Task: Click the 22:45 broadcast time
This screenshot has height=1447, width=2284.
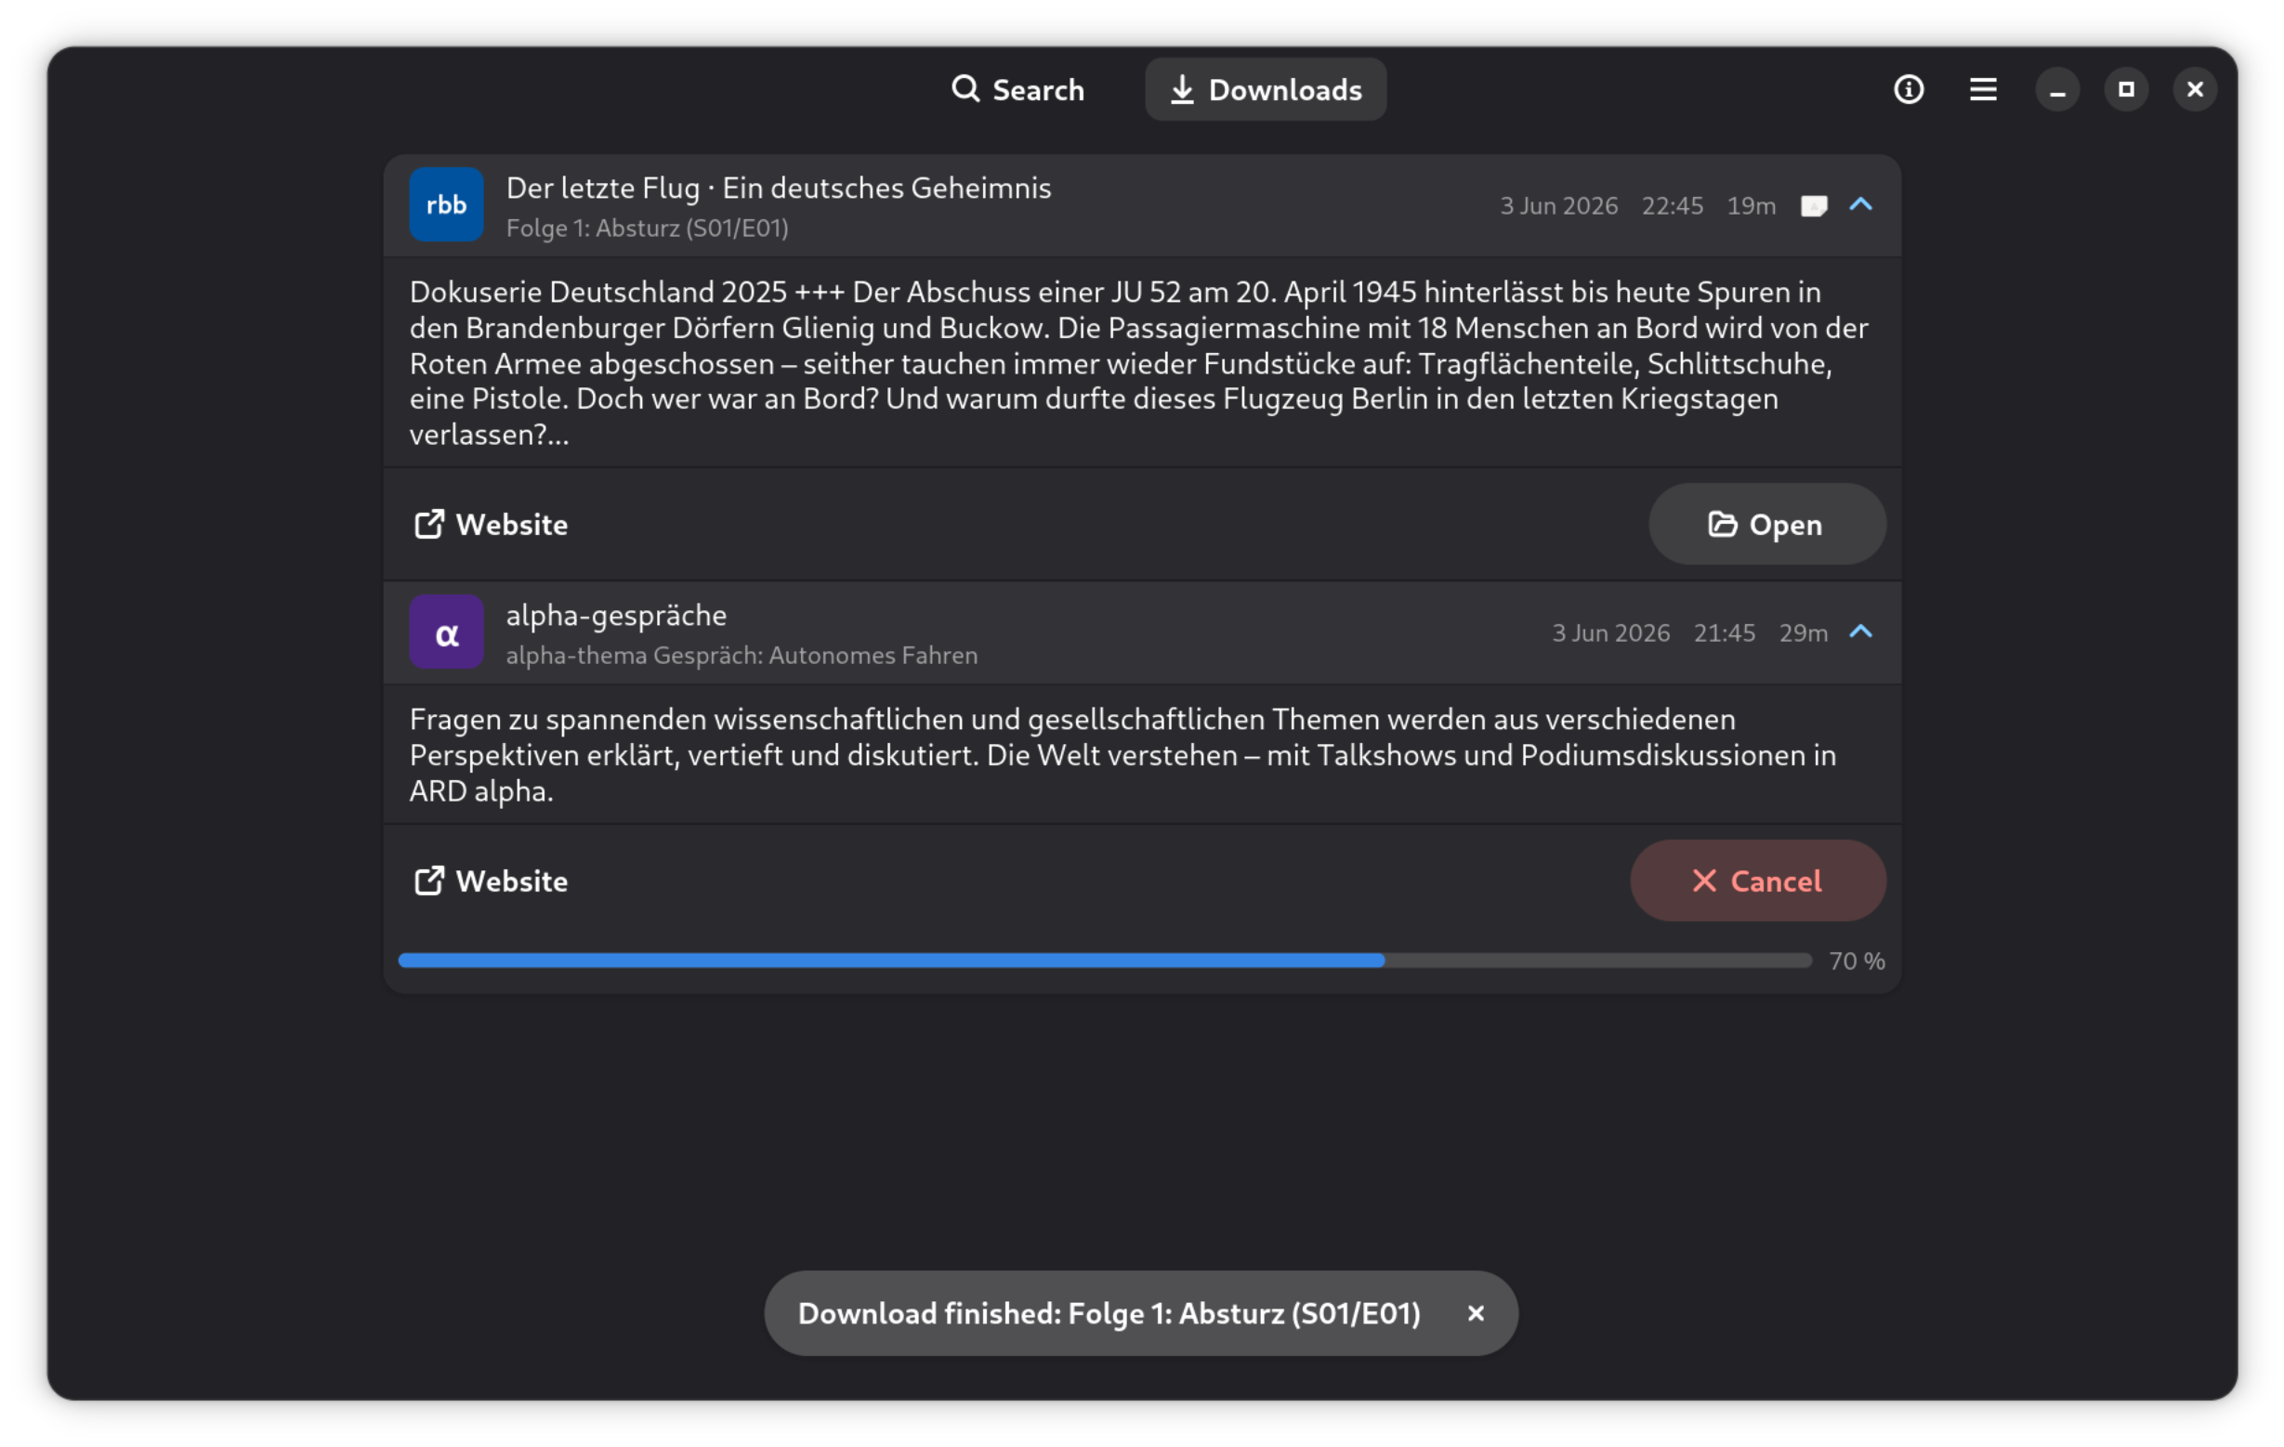Action: 1673,206
